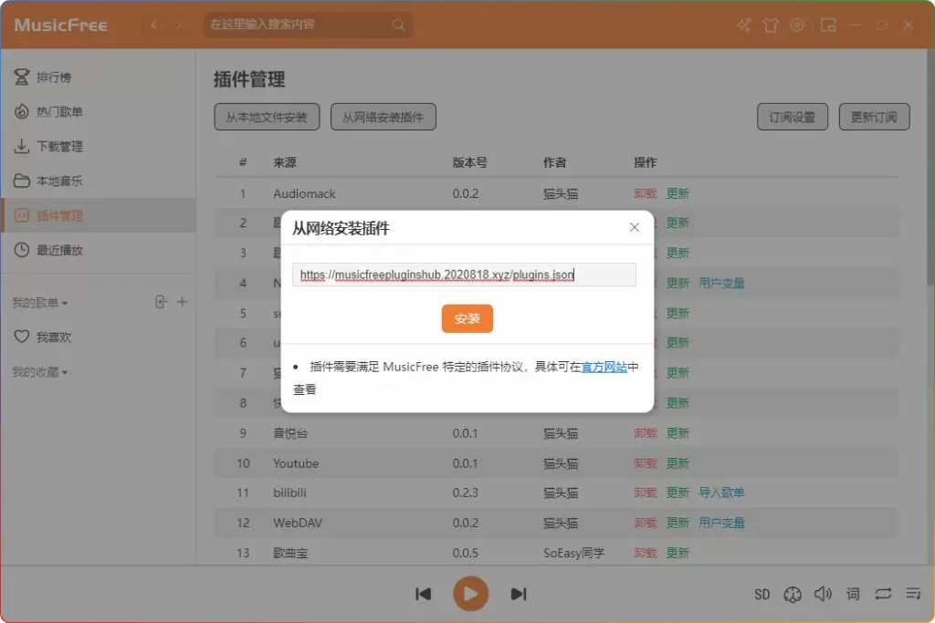Click the 更新订阅 button
The width and height of the screenshot is (935, 623).
pyautogui.click(x=874, y=117)
